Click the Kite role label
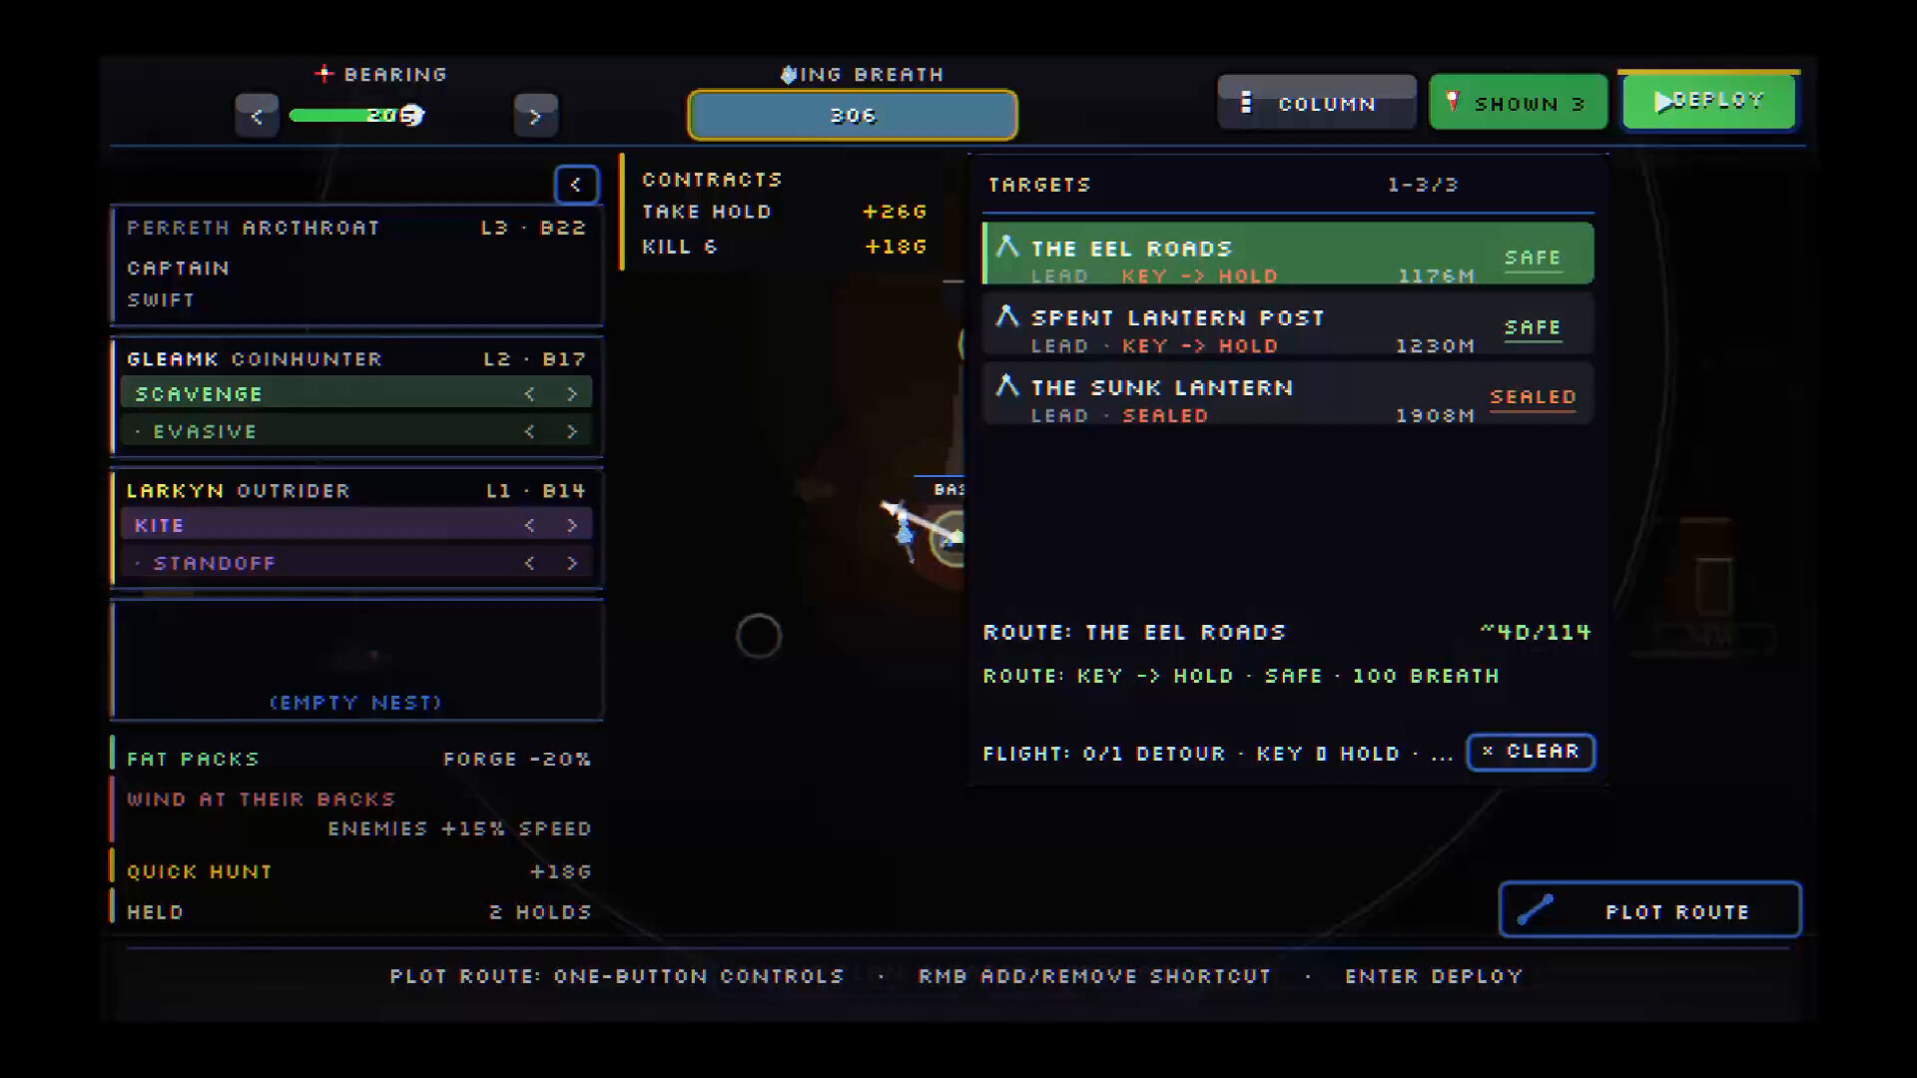Image resolution: width=1917 pixels, height=1078 pixels. point(159,525)
